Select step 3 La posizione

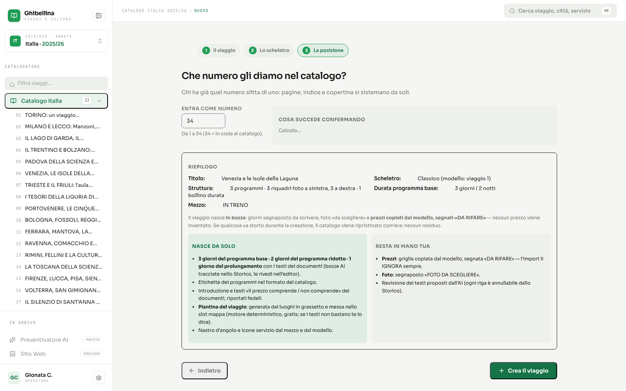coord(323,50)
